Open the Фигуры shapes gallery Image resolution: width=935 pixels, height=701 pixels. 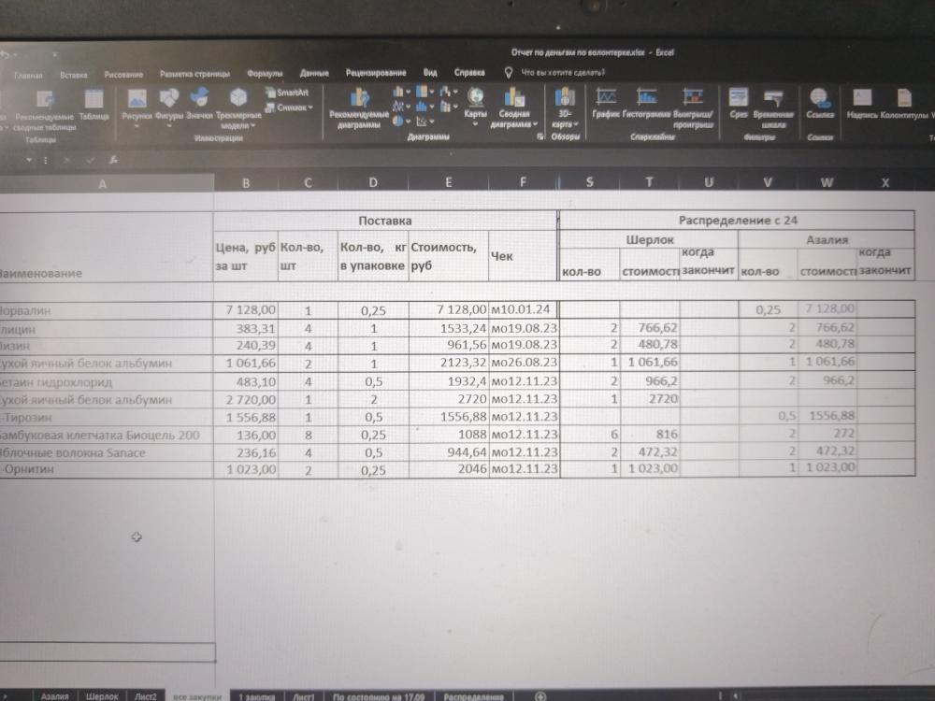pos(169,103)
